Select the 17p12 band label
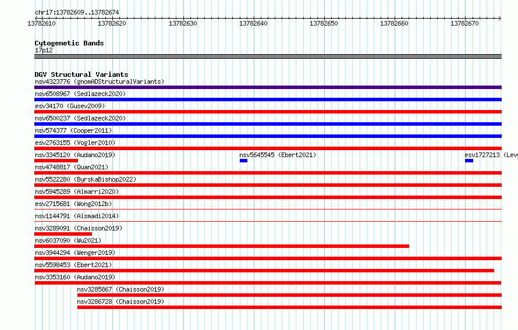Screen dimensions: 518x330 tap(44, 50)
